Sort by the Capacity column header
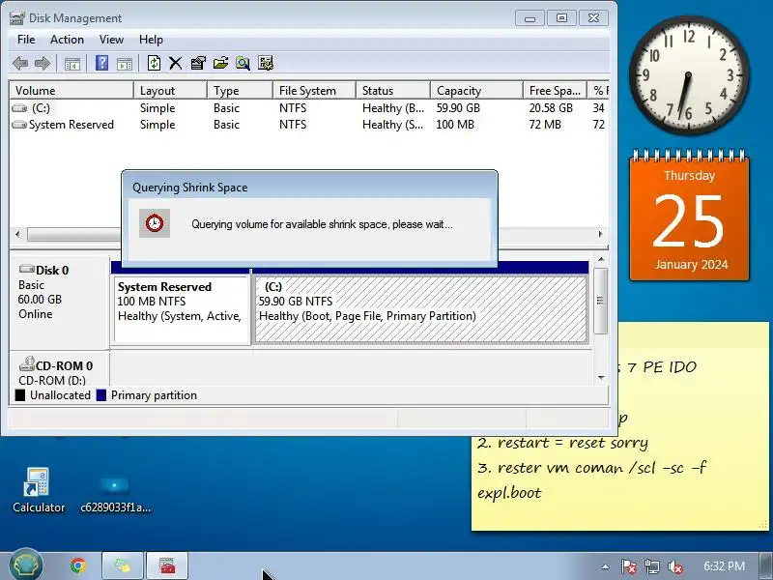Screen dimensions: 773x580 476,91
